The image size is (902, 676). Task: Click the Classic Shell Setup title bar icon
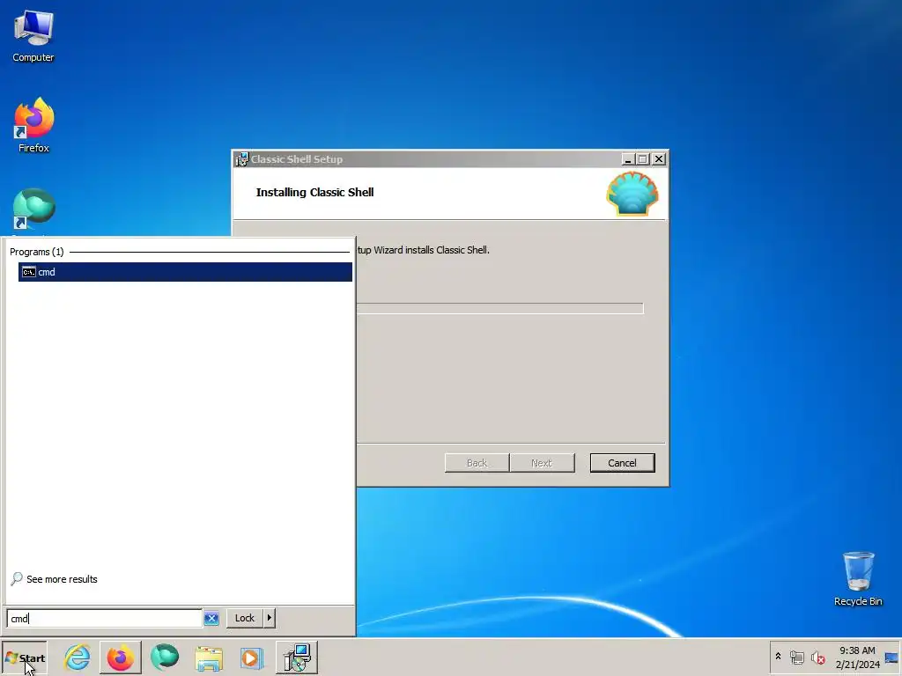[x=241, y=159]
